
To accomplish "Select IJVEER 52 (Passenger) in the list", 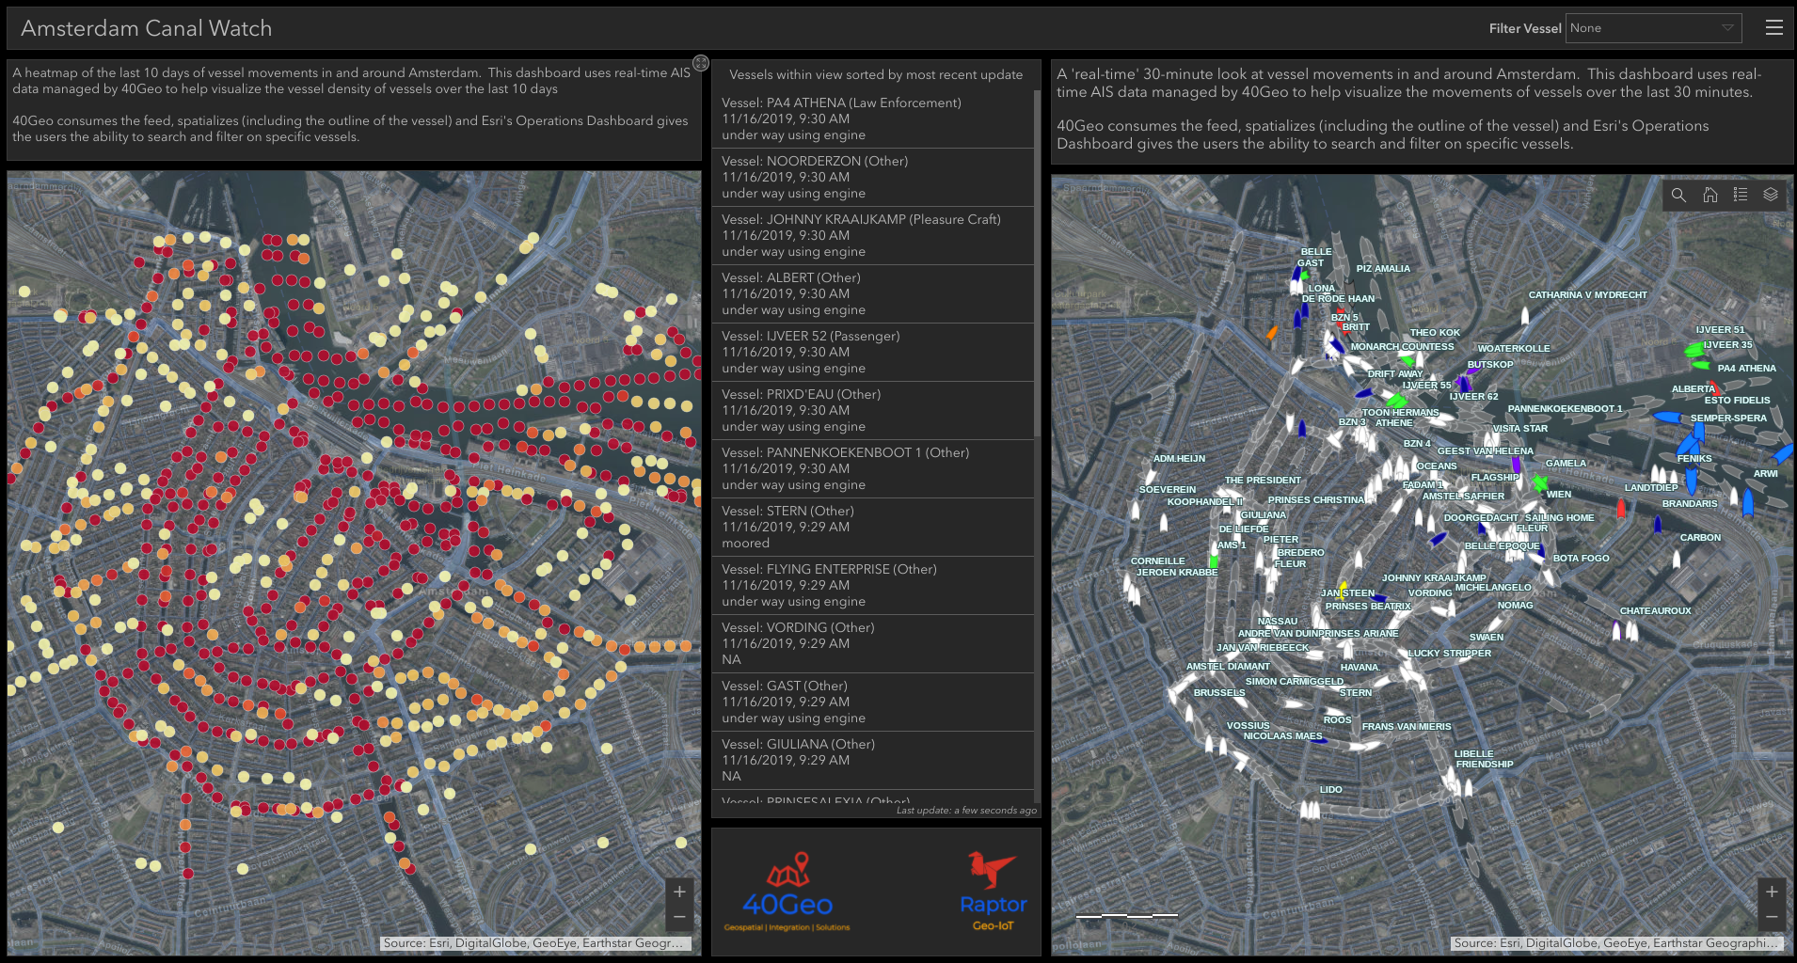I will click(x=873, y=353).
